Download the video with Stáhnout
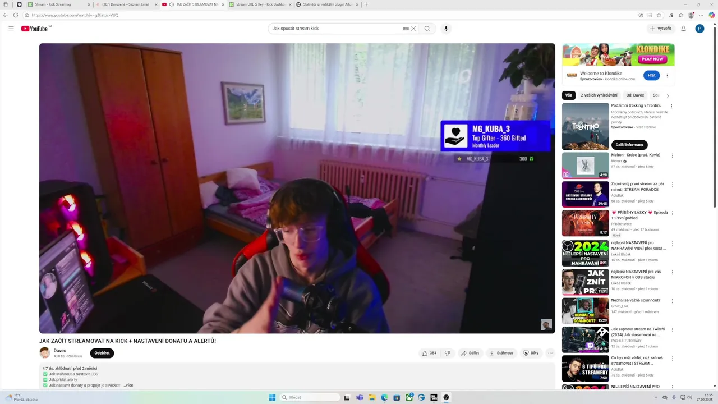This screenshot has width=718, height=404. 501,353
